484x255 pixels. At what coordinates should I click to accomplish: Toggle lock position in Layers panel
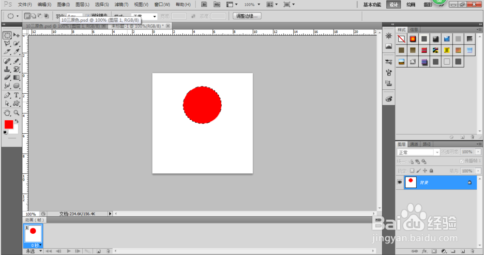425,170
